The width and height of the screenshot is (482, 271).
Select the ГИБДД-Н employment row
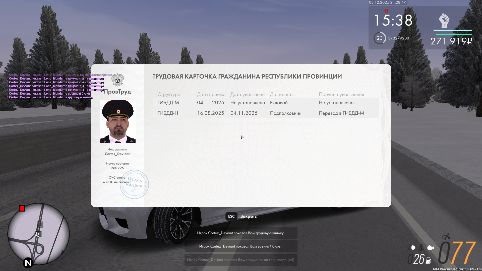click(x=266, y=113)
